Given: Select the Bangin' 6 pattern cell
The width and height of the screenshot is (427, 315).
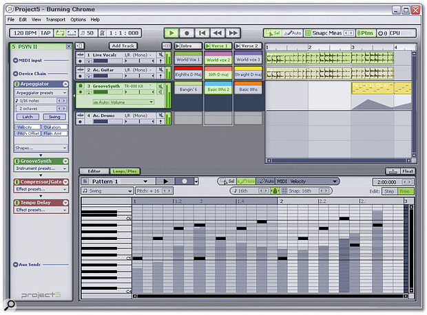Looking at the screenshot, I should click(188, 89).
